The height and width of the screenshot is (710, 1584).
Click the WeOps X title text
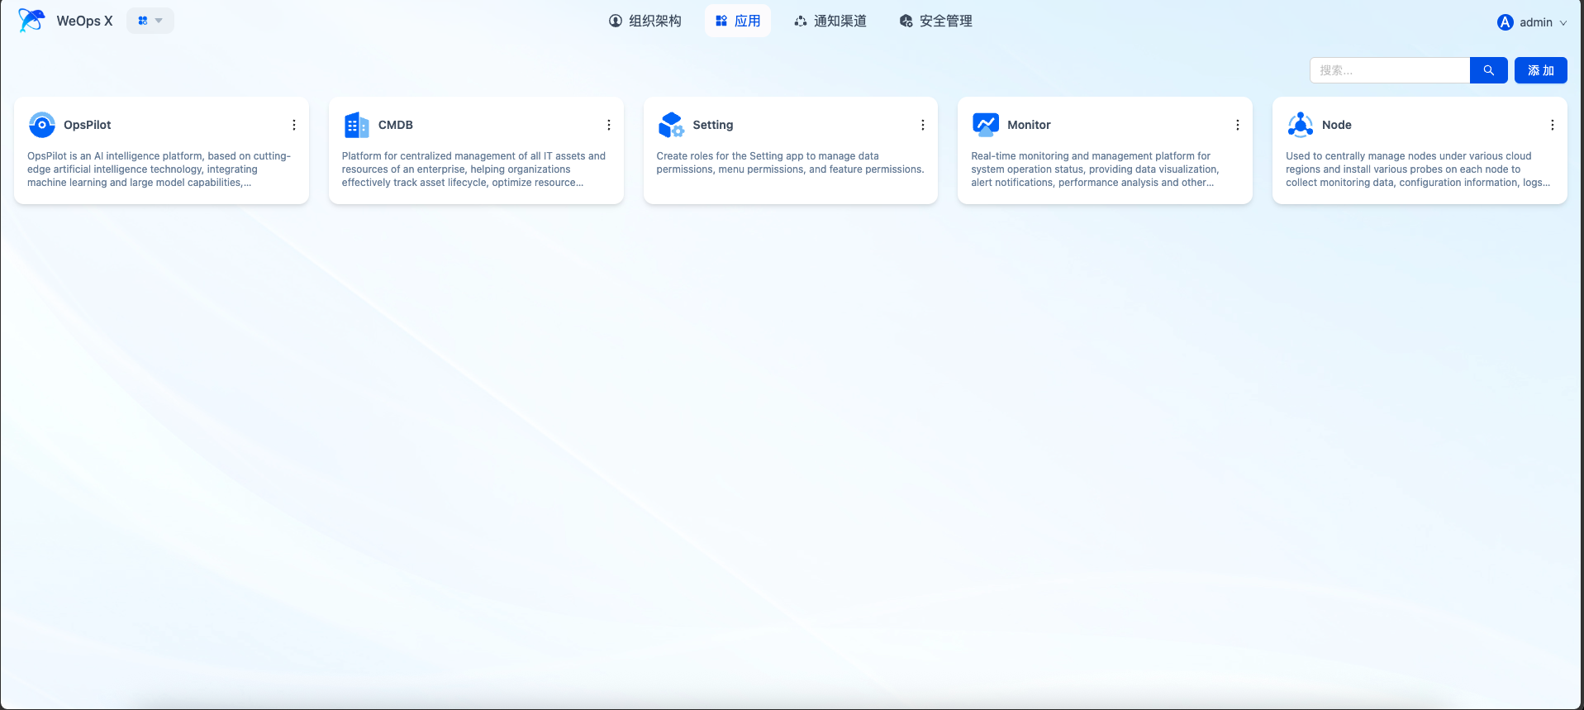(84, 21)
